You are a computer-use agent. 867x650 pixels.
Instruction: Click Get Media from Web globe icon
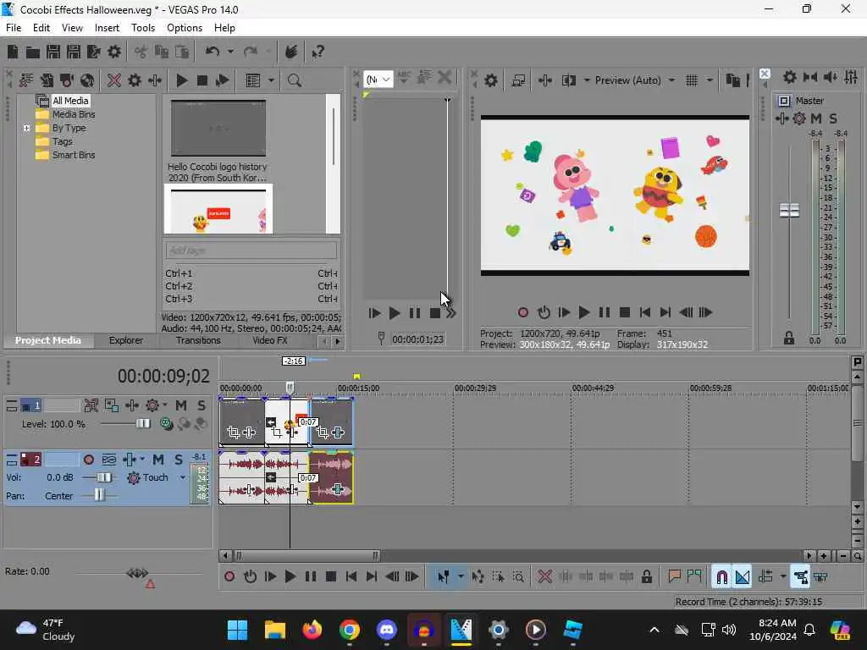tap(87, 80)
